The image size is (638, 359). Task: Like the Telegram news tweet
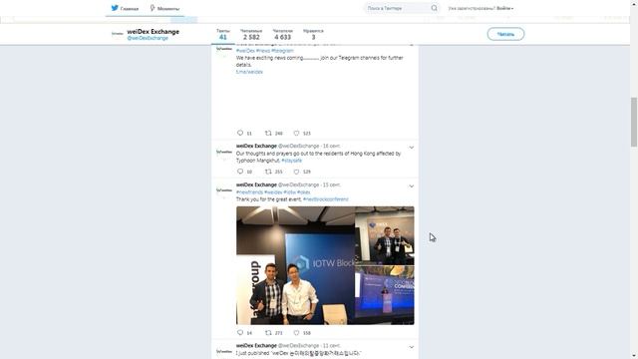click(296, 133)
